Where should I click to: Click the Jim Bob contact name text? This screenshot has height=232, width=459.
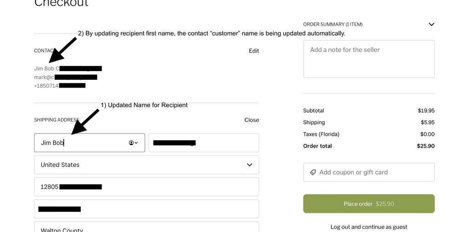(45, 69)
